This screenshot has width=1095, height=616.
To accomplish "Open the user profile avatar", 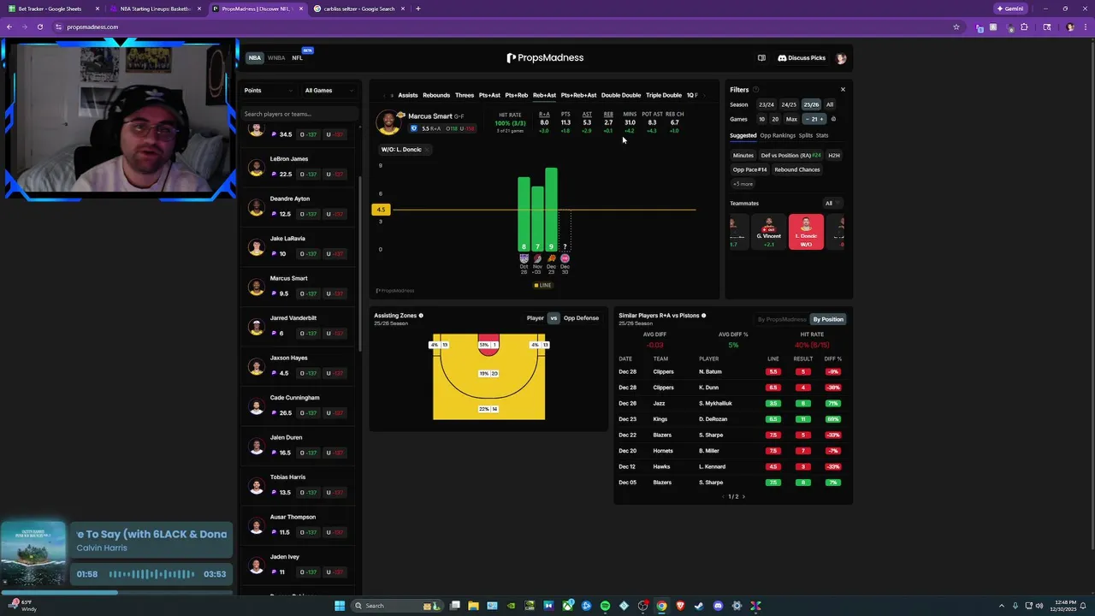I will pyautogui.click(x=841, y=58).
